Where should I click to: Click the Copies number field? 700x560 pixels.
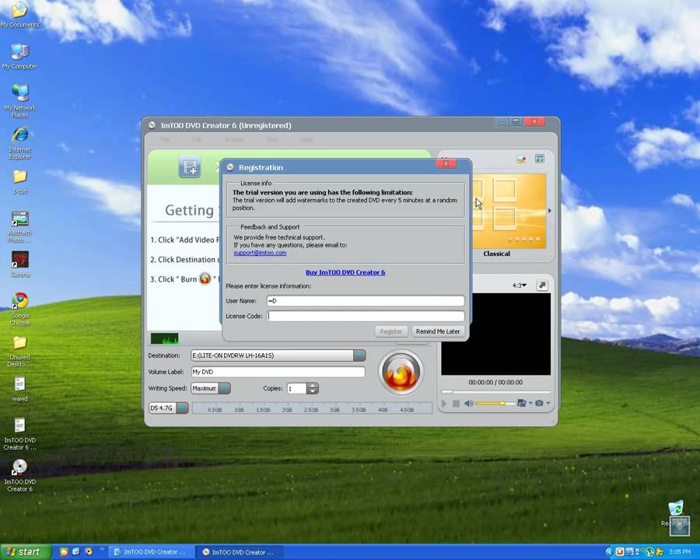point(297,389)
